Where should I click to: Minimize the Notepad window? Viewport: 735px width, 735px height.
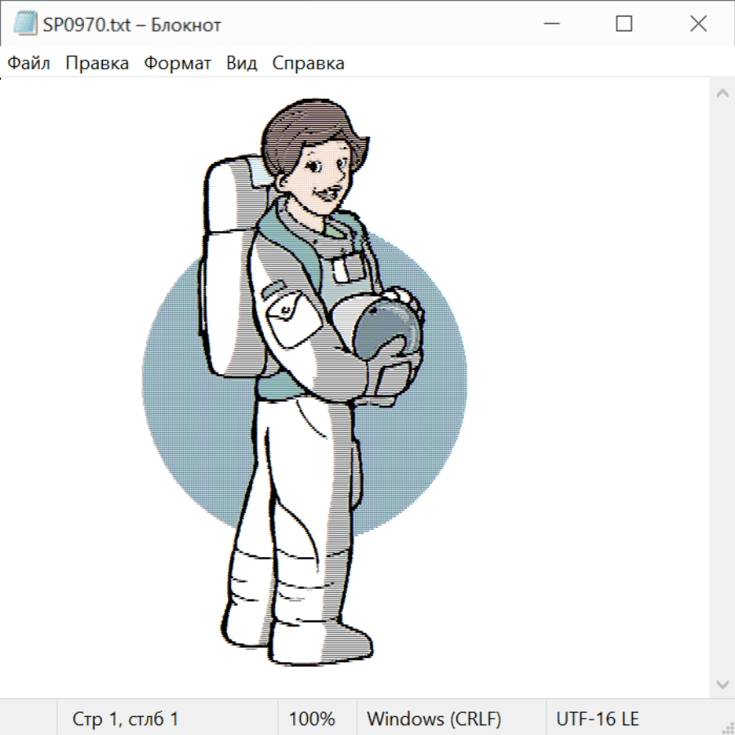[x=550, y=24]
